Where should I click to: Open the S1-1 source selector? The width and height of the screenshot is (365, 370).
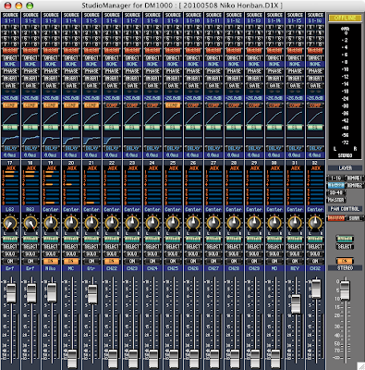(x=10, y=21)
